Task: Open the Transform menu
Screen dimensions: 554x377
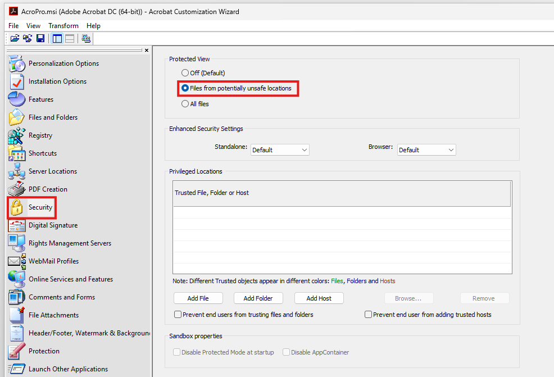Action: 63,26
